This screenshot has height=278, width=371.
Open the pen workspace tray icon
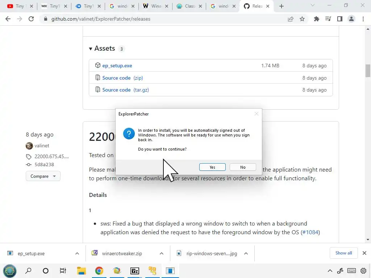(340, 271)
